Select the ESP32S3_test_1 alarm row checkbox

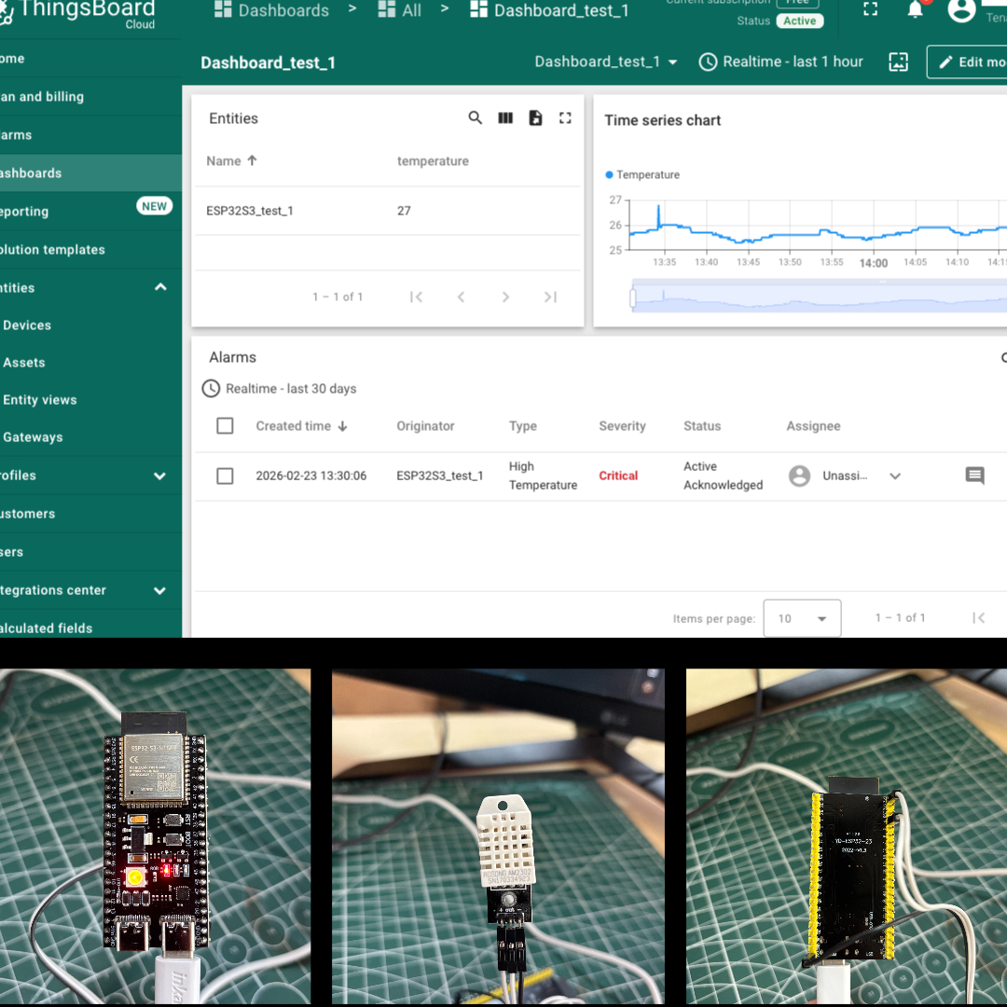click(x=225, y=476)
